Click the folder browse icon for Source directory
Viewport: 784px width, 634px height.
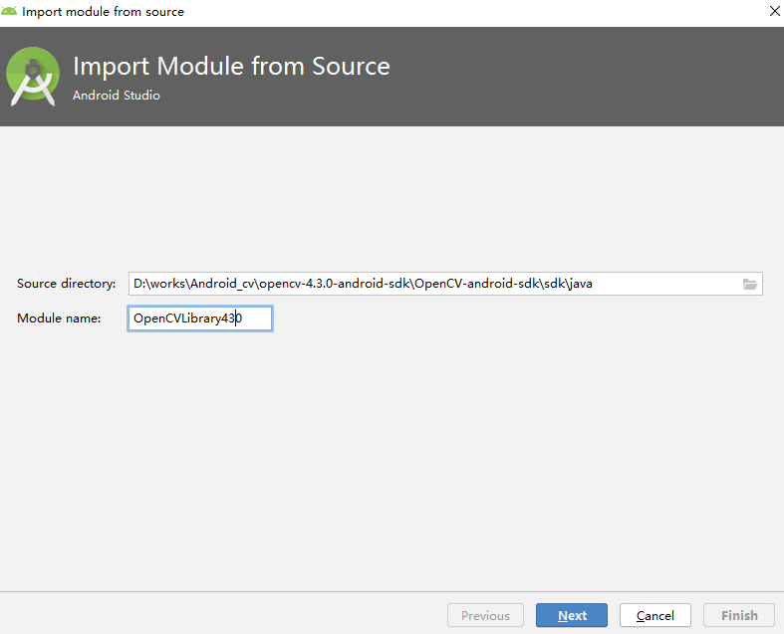click(750, 284)
